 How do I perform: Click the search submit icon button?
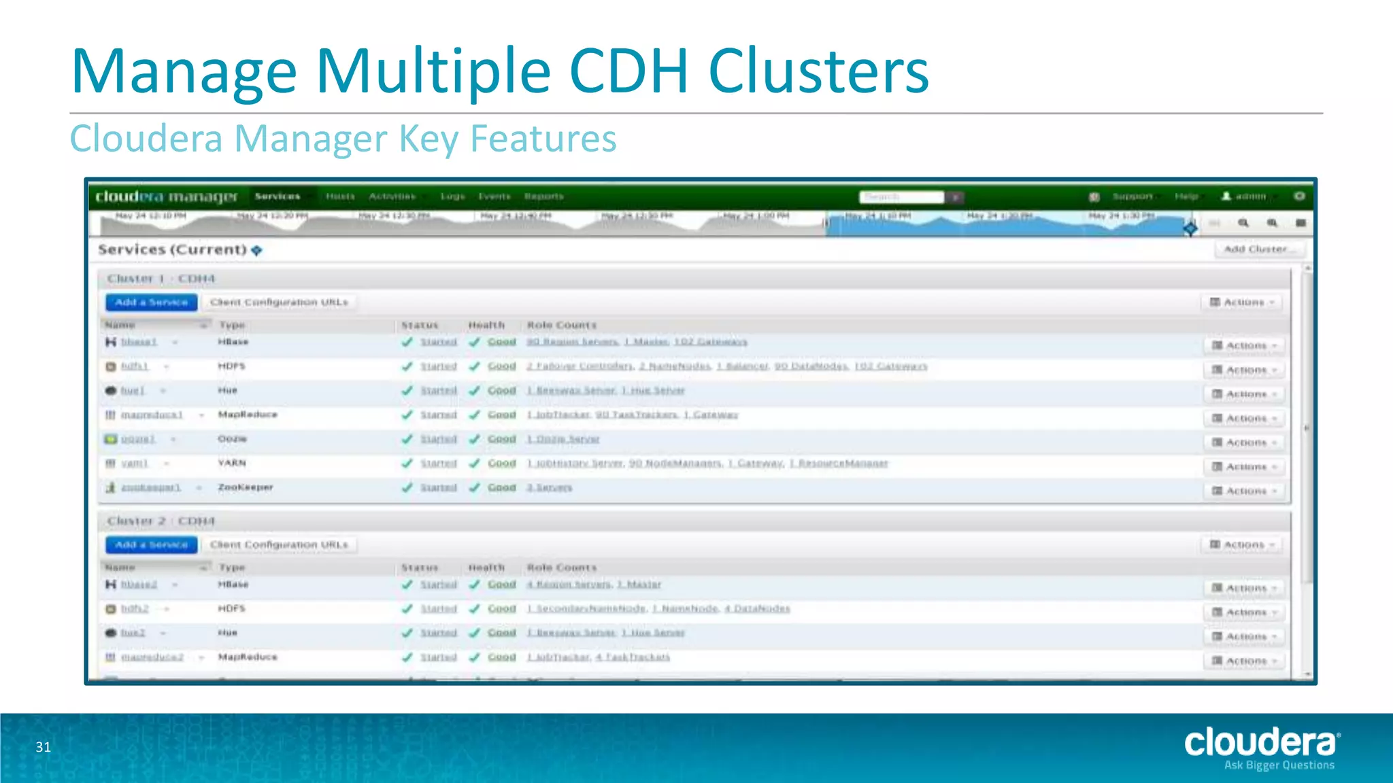click(x=956, y=197)
